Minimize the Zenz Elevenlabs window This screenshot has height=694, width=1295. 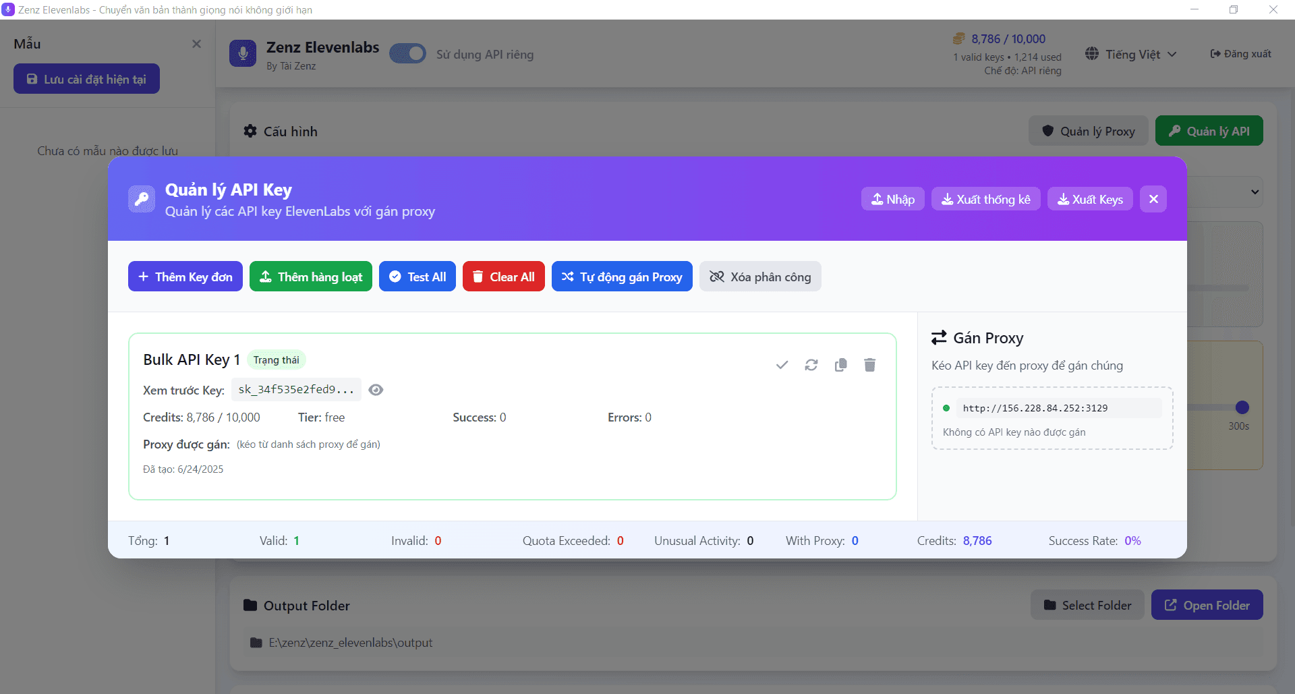point(1195,9)
